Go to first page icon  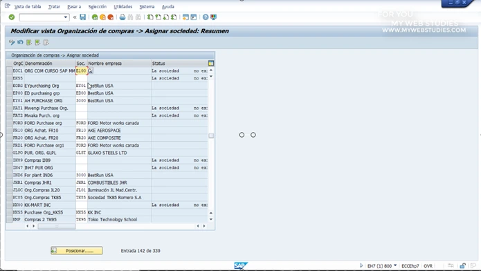pyautogui.click(x=150, y=17)
